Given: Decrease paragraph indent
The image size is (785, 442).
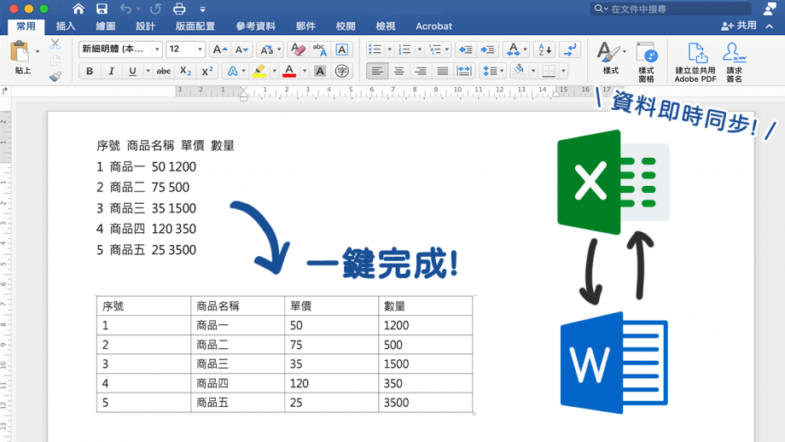Looking at the screenshot, I should click(x=466, y=49).
